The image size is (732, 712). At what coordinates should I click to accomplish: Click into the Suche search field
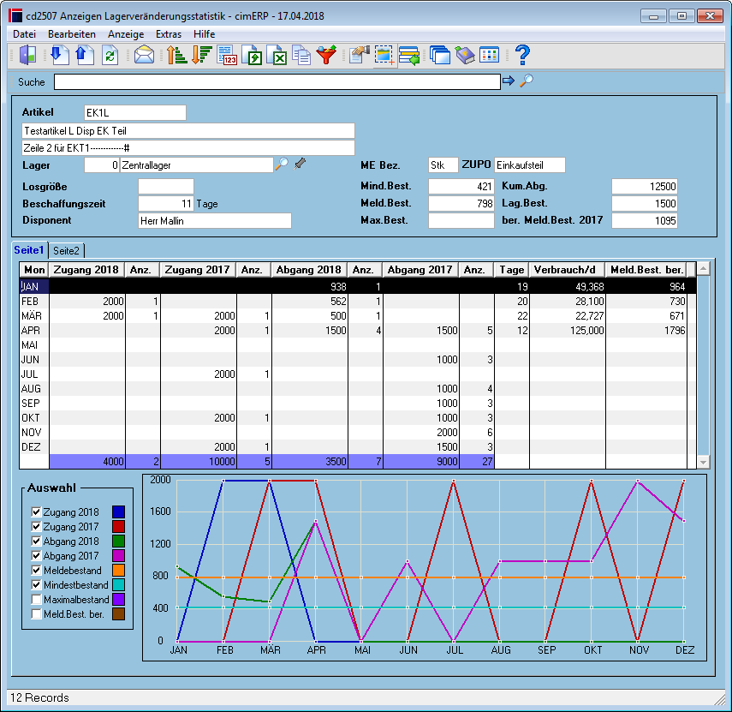277,81
